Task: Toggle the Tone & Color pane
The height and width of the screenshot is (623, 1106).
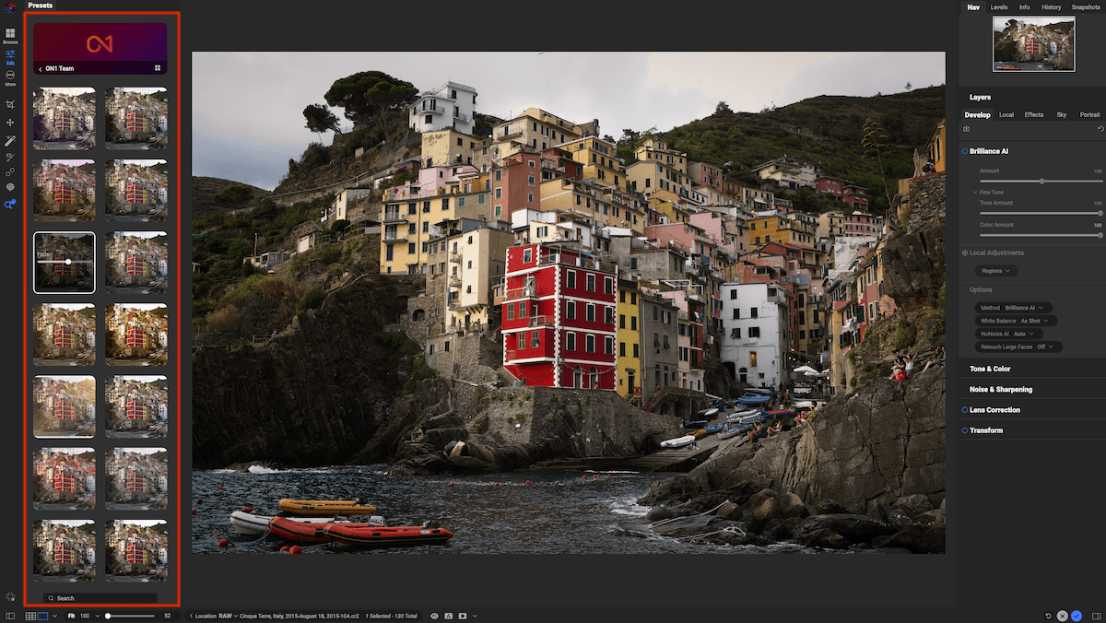Action: [991, 369]
